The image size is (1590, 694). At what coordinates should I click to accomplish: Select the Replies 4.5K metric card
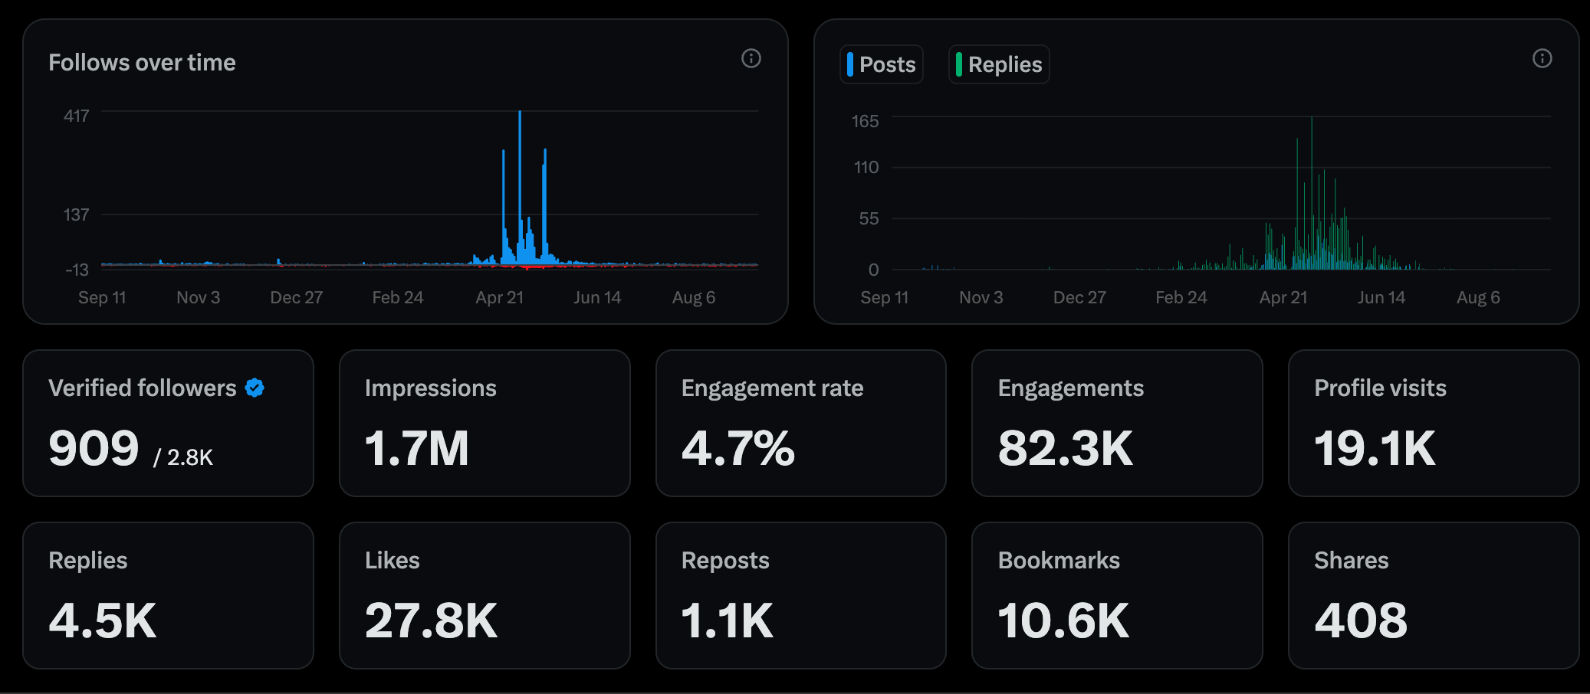tap(169, 596)
